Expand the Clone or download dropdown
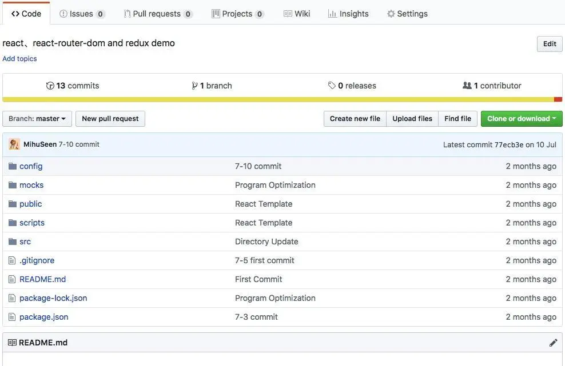 click(522, 119)
